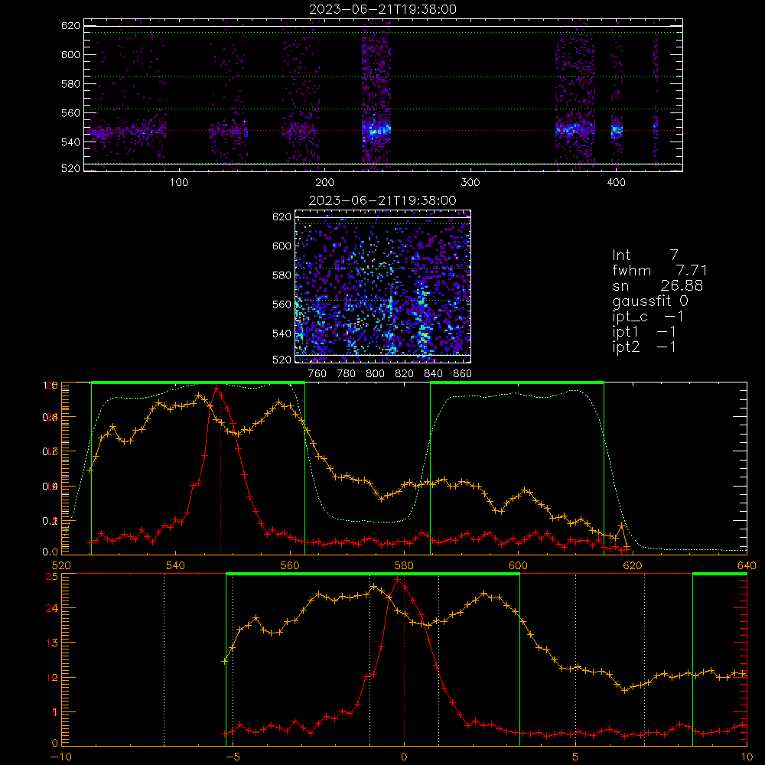Screen dimensions: 765x765
Task: Click x-axis label 760 on middle image
Action: pos(317,374)
